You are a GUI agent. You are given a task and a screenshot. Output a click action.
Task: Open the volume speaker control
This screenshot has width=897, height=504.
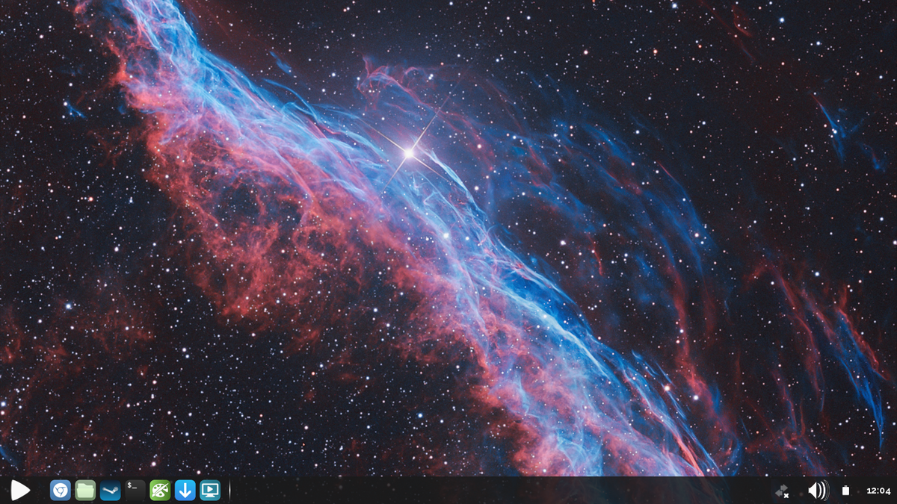pos(818,491)
